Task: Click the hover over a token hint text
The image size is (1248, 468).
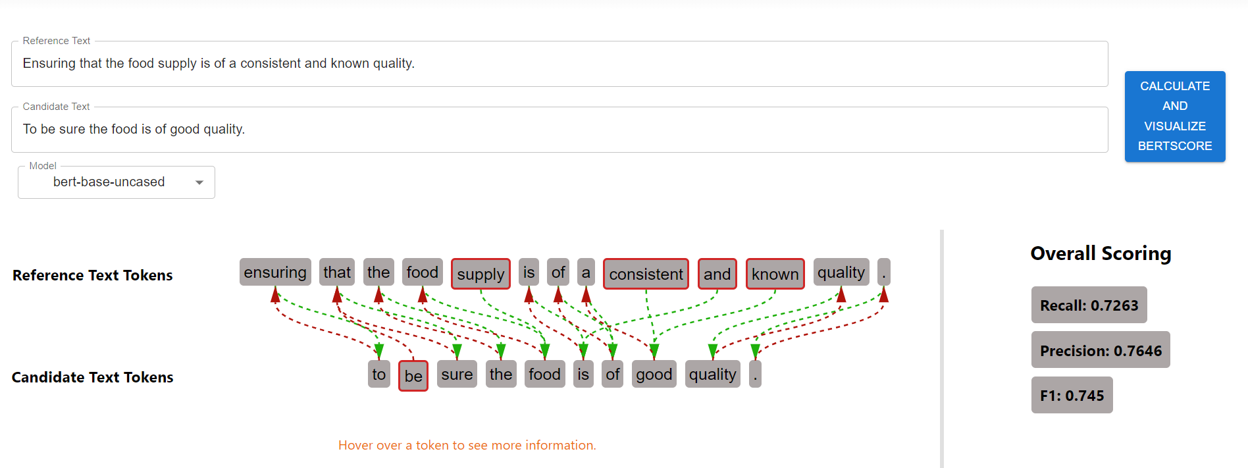Action: pyautogui.click(x=467, y=446)
